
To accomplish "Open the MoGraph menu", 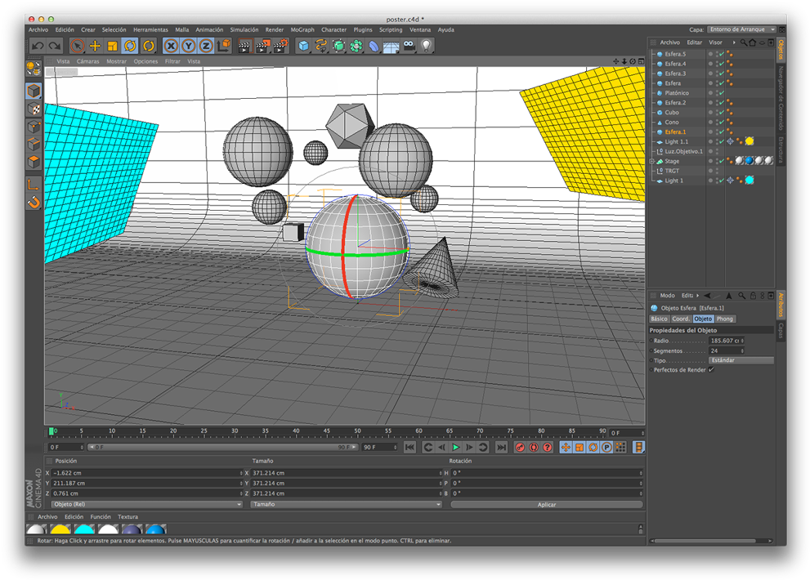I will (x=302, y=29).
